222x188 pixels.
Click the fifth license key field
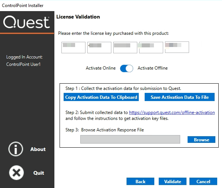tap(177, 47)
